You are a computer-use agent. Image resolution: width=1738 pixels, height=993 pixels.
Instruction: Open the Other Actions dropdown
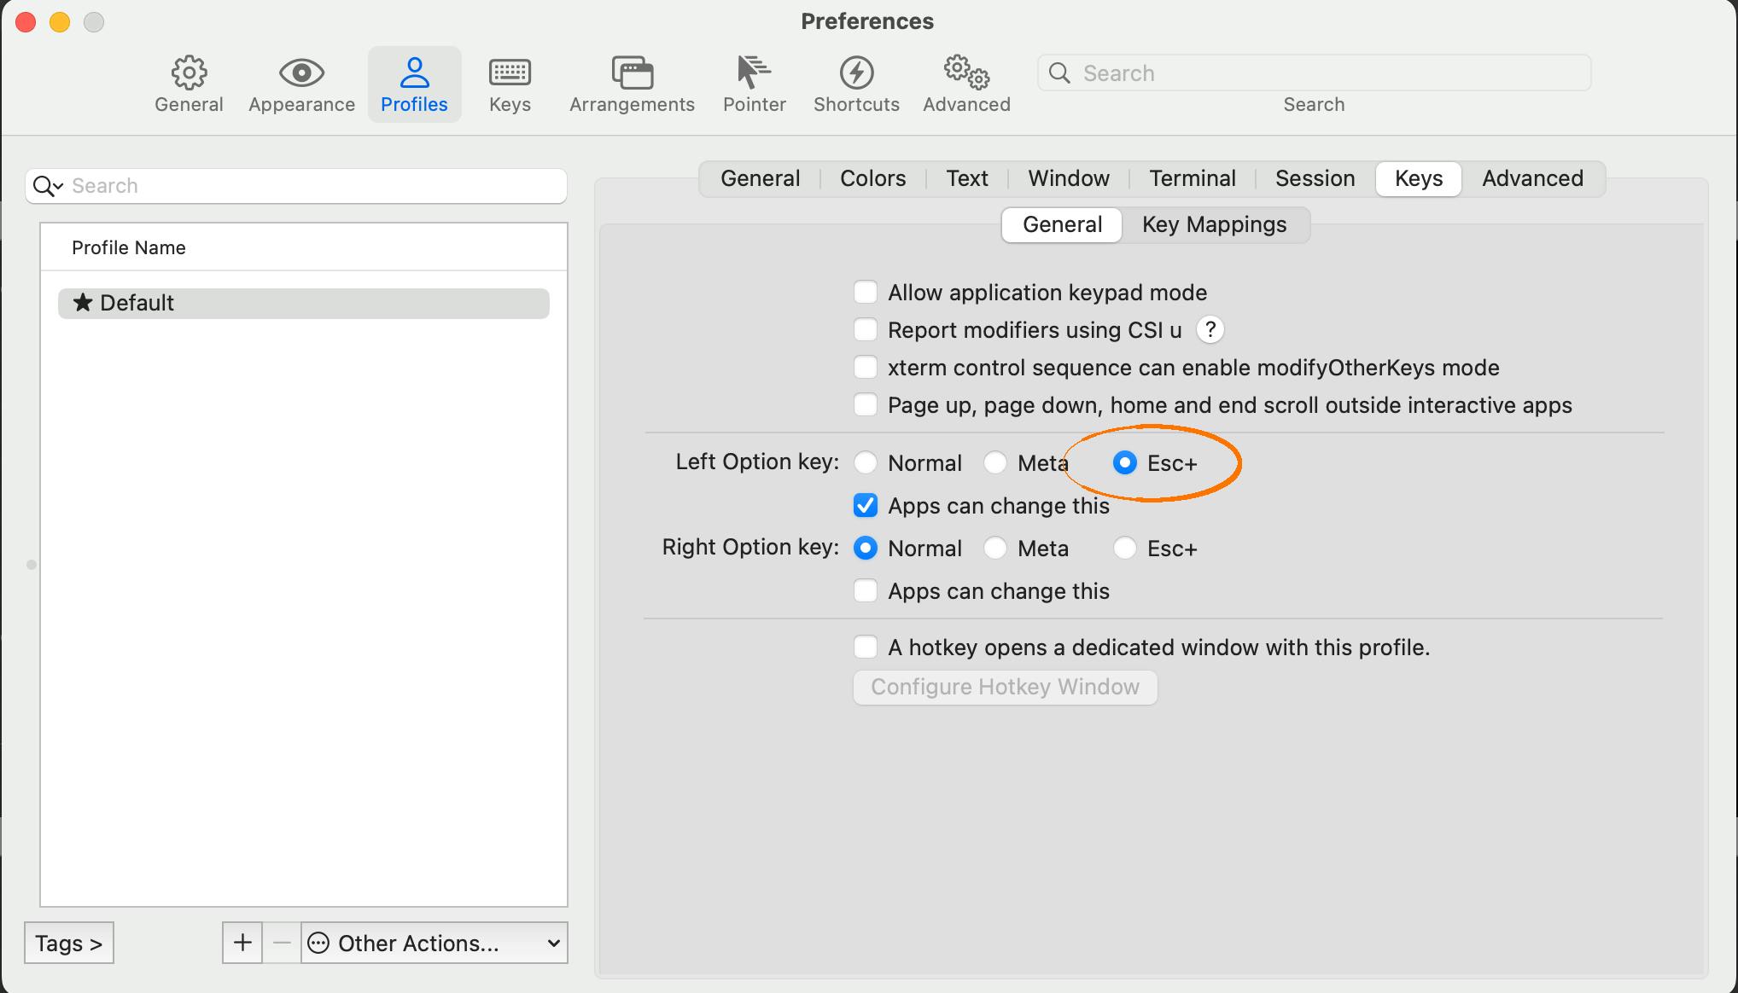[x=434, y=943]
